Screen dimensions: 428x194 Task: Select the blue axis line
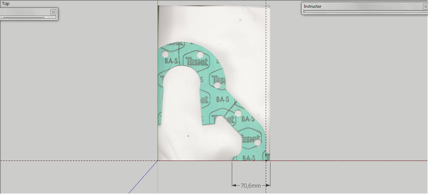click(x=143, y=178)
